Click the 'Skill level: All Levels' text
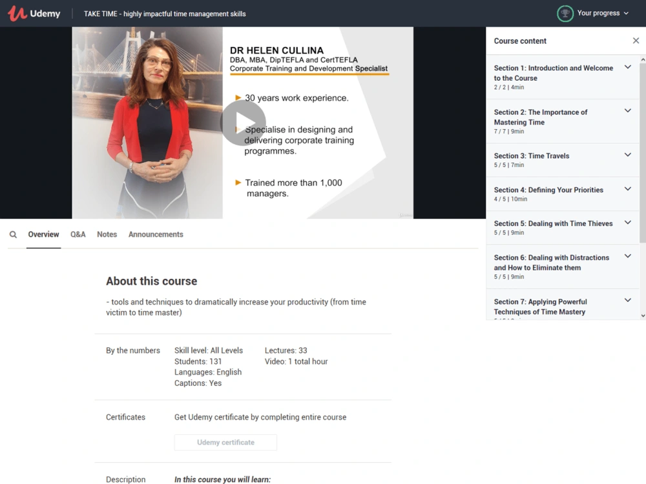Screen dimensions: 646x484 (x=209, y=350)
